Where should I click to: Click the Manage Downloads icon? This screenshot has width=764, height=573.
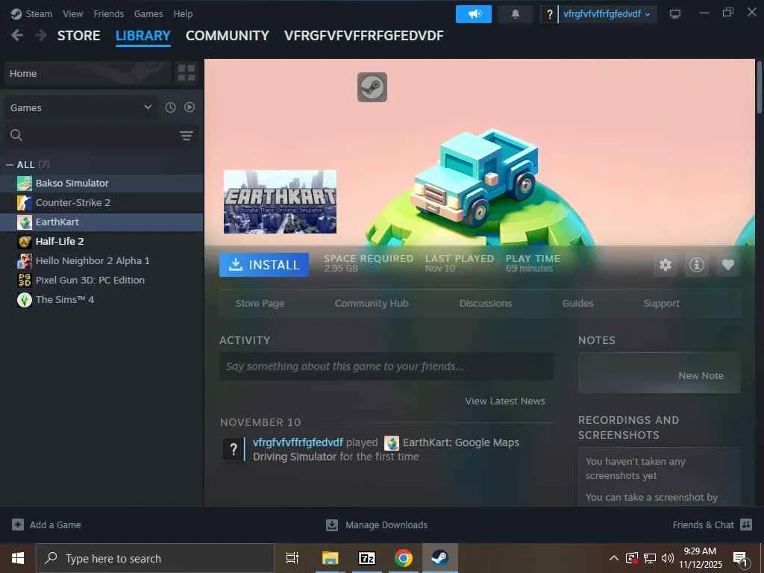click(x=332, y=525)
